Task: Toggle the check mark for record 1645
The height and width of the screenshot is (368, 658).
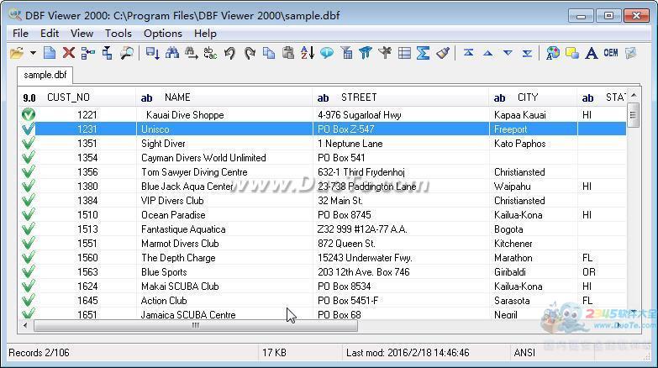Action: (x=28, y=300)
